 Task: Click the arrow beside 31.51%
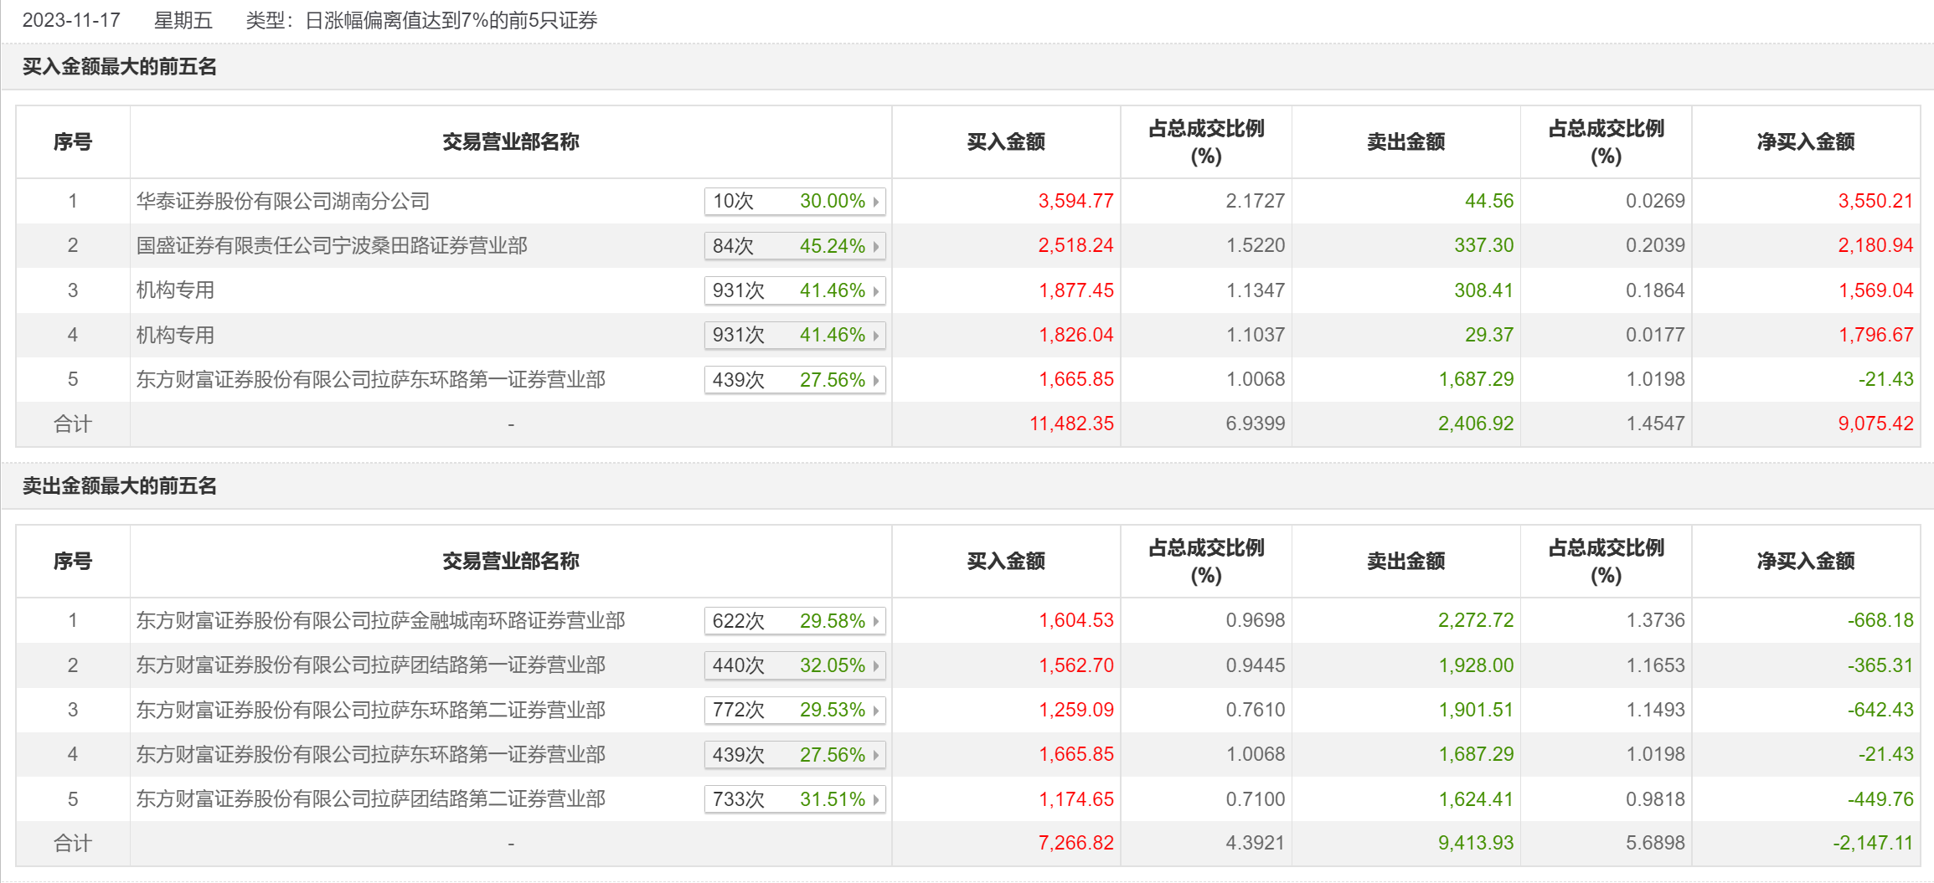(x=876, y=800)
